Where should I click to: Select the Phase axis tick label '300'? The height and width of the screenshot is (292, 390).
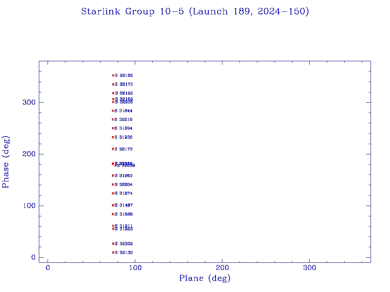pos(29,102)
